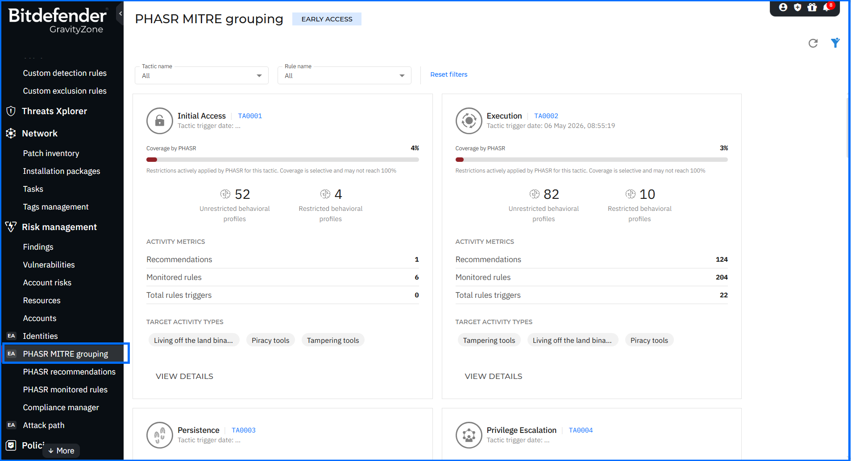Screen dimensions: 851x461
Task: Open TA0004 tactic link
Action: tap(581, 430)
